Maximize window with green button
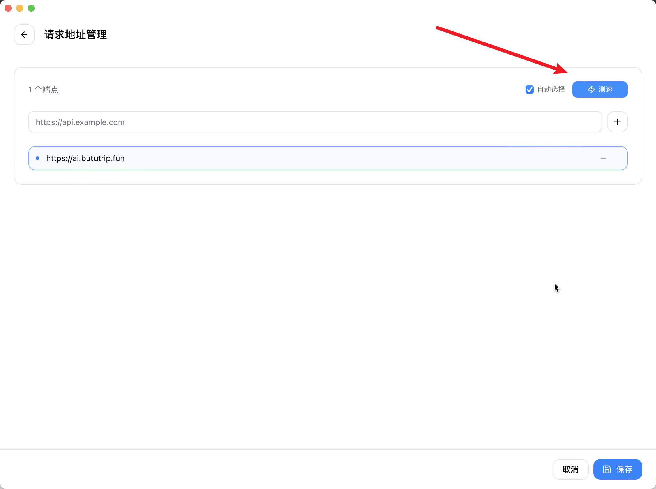Screen dimensions: 656x489 click(x=31, y=8)
